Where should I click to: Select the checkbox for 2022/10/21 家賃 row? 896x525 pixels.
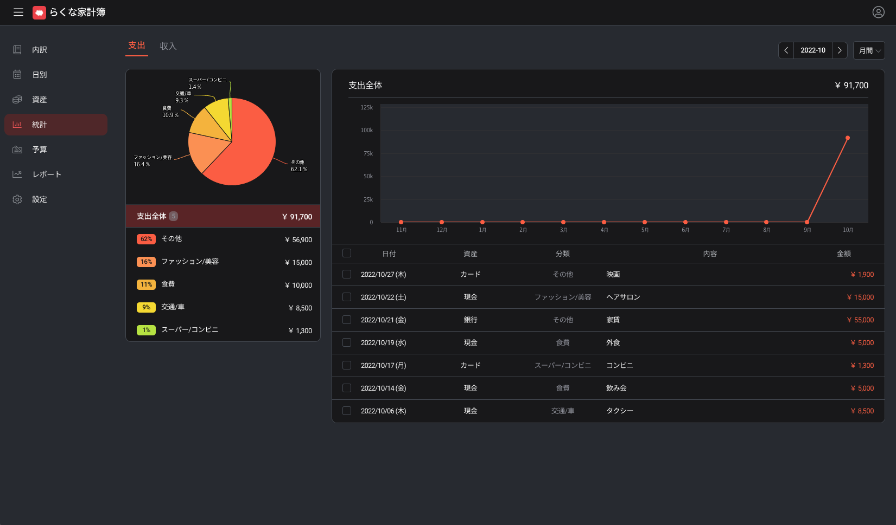[347, 320]
